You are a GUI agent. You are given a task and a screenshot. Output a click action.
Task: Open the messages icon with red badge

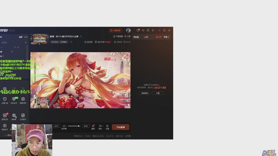(138, 30)
